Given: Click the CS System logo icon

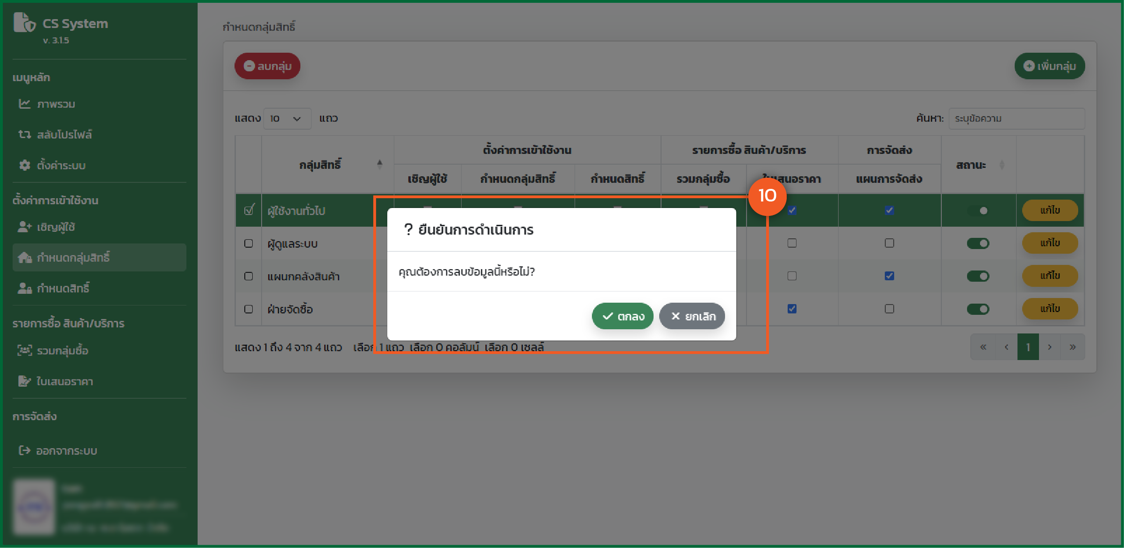Looking at the screenshot, I should pos(24,22).
